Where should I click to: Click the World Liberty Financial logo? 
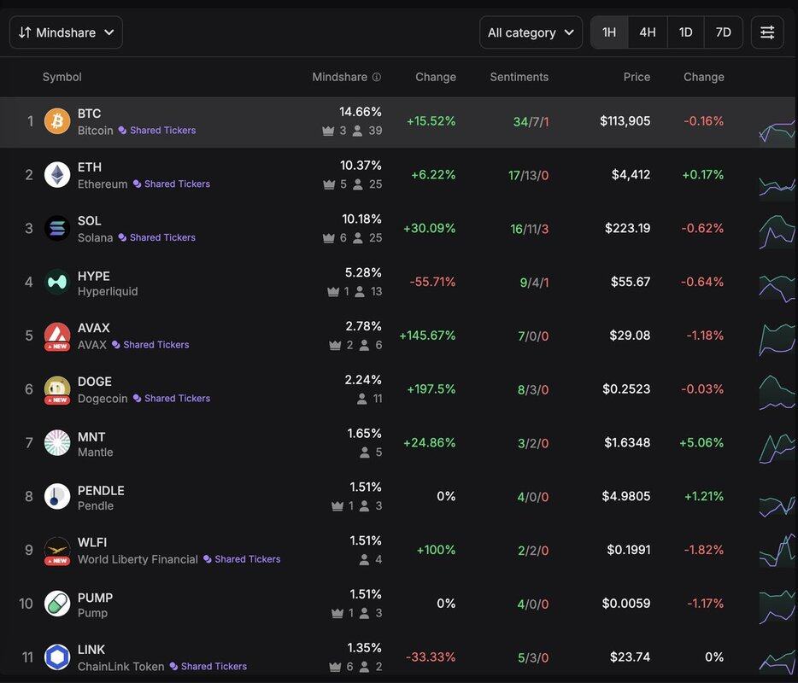(57, 551)
